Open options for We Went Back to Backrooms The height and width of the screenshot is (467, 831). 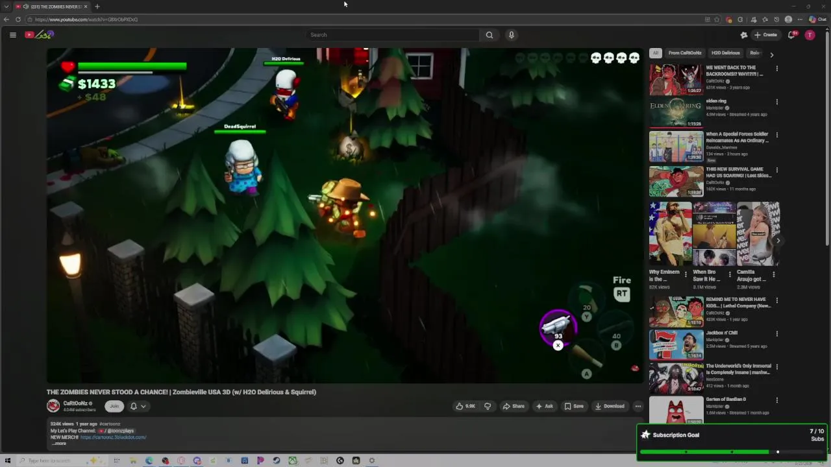click(777, 68)
